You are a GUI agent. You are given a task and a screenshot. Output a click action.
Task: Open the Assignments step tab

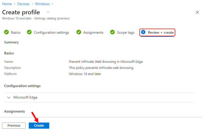[x=93, y=33]
